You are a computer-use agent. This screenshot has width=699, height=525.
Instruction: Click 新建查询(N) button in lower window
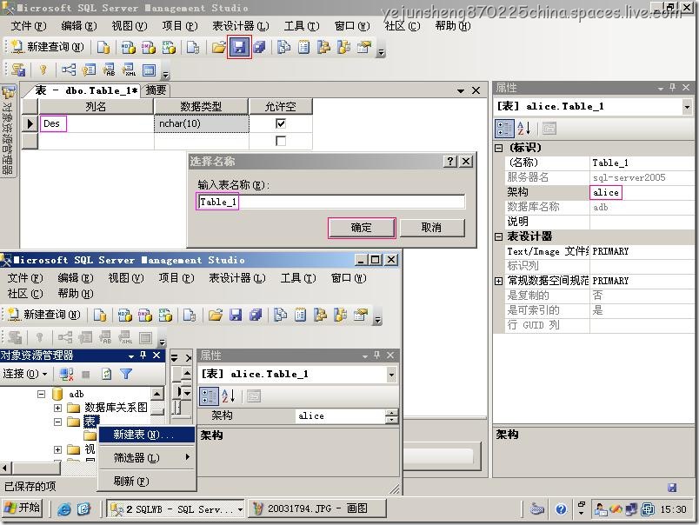[x=43, y=315]
